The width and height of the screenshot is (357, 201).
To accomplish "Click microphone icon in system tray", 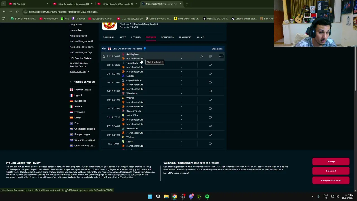I will point(319,197).
